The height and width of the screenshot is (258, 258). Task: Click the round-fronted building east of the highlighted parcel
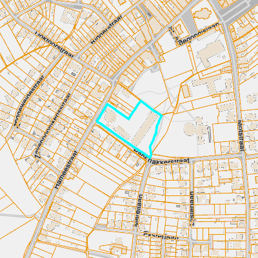[x=195, y=130]
